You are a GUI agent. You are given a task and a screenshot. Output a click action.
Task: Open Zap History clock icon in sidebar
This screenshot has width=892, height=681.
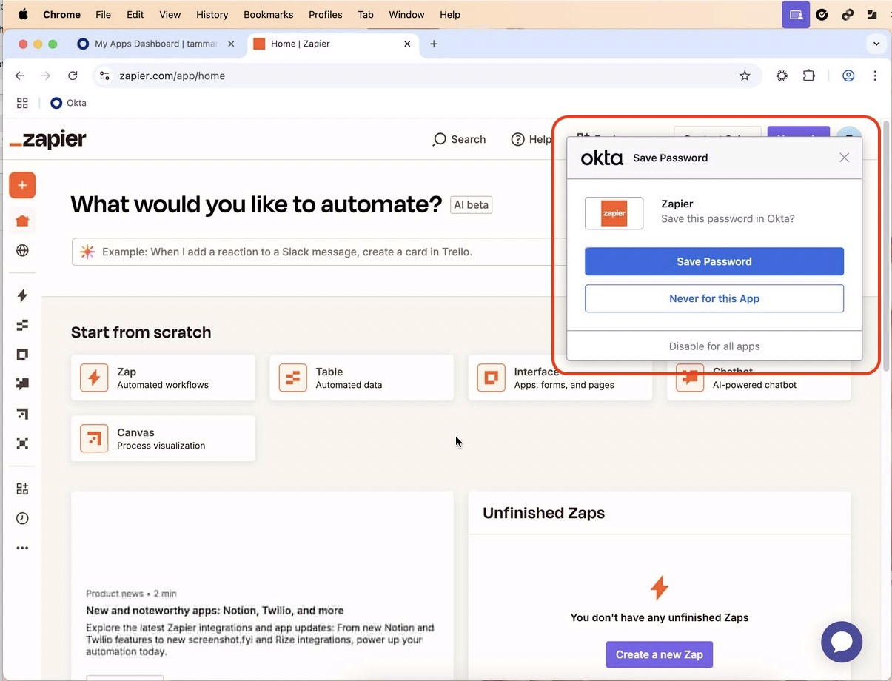click(22, 518)
